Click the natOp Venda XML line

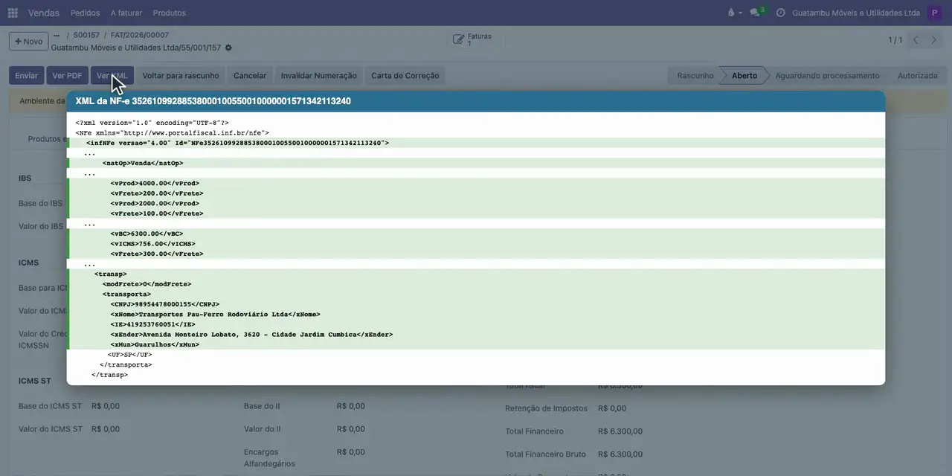[142, 163]
